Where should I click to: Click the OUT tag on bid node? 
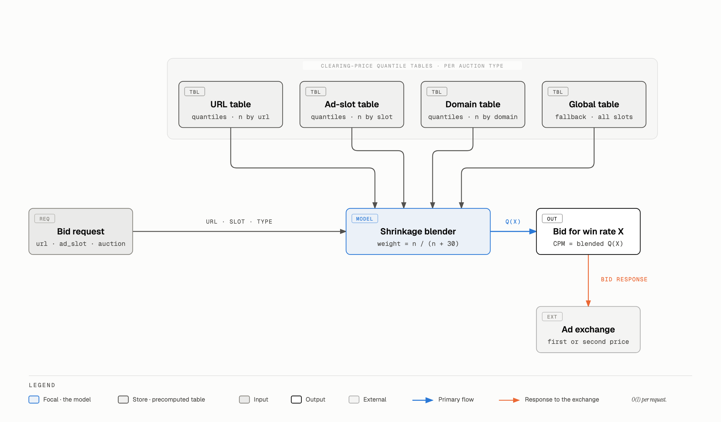coord(552,219)
